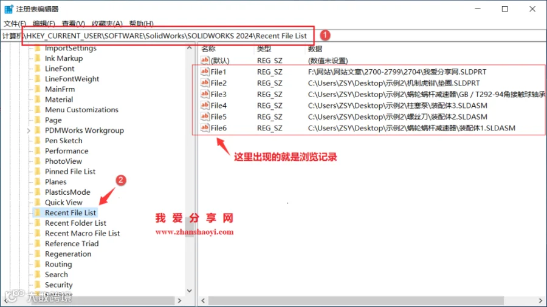
Task: Select the (默认) value entry
Action: point(220,61)
